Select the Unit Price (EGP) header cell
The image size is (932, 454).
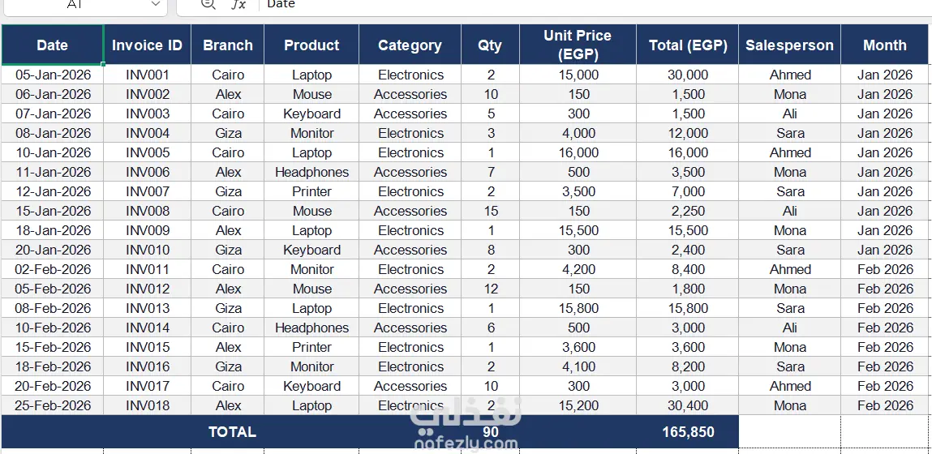578,45
